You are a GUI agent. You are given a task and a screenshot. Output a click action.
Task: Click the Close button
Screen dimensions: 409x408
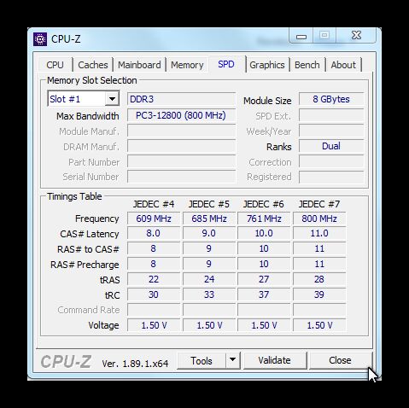click(x=340, y=360)
